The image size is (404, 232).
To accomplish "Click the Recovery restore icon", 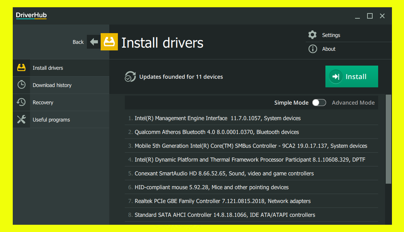I will click(21, 102).
